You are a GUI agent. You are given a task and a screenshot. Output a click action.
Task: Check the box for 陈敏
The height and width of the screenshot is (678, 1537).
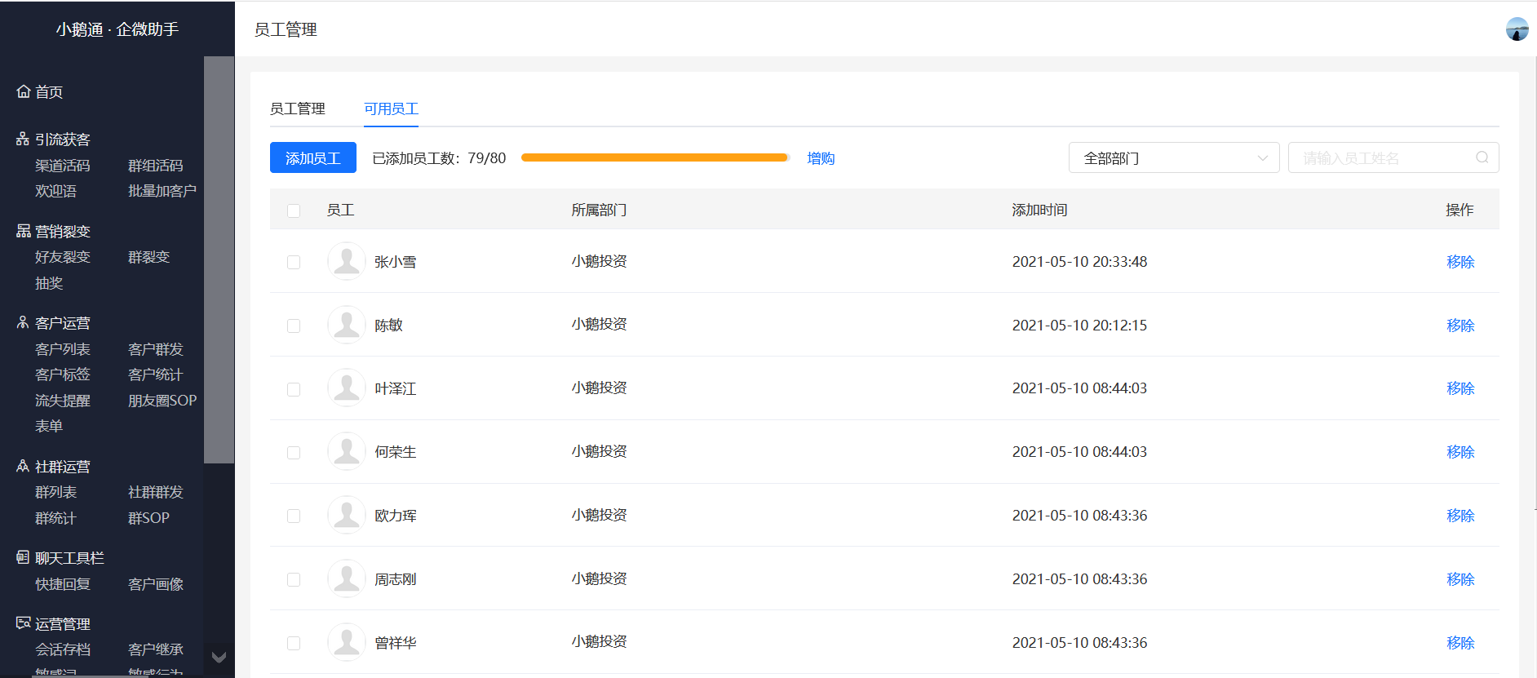[294, 326]
